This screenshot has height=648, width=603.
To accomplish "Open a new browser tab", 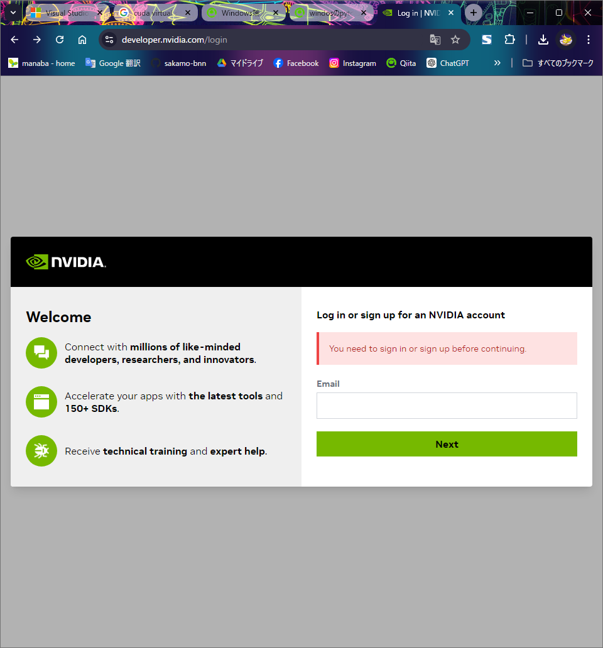I will pos(473,13).
